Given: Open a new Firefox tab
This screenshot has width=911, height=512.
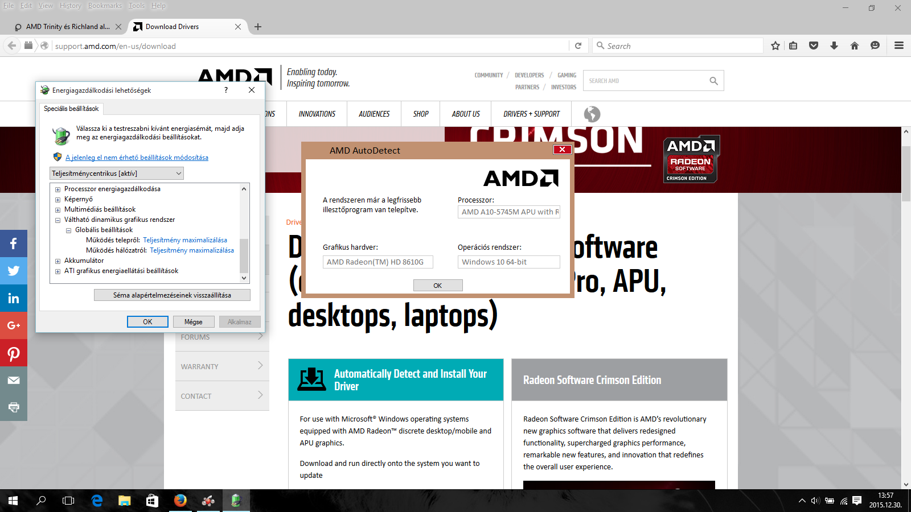Looking at the screenshot, I should click(258, 27).
